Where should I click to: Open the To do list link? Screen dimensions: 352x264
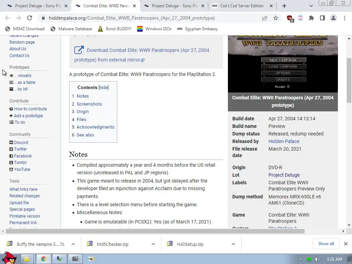click(17, 122)
